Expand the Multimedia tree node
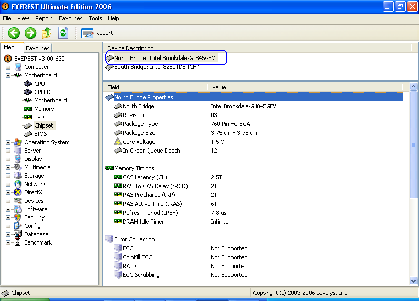The width and height of the screenshot is (419, 301). [8, 167]
